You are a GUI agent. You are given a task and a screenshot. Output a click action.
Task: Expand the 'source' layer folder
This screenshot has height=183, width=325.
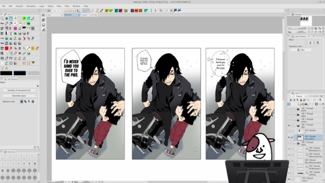coord(295,120)
